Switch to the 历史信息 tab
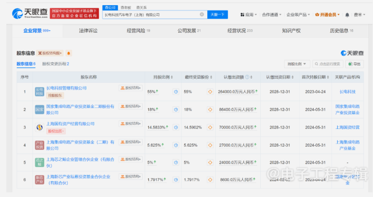Screen dimensions: 373x197 341,30
